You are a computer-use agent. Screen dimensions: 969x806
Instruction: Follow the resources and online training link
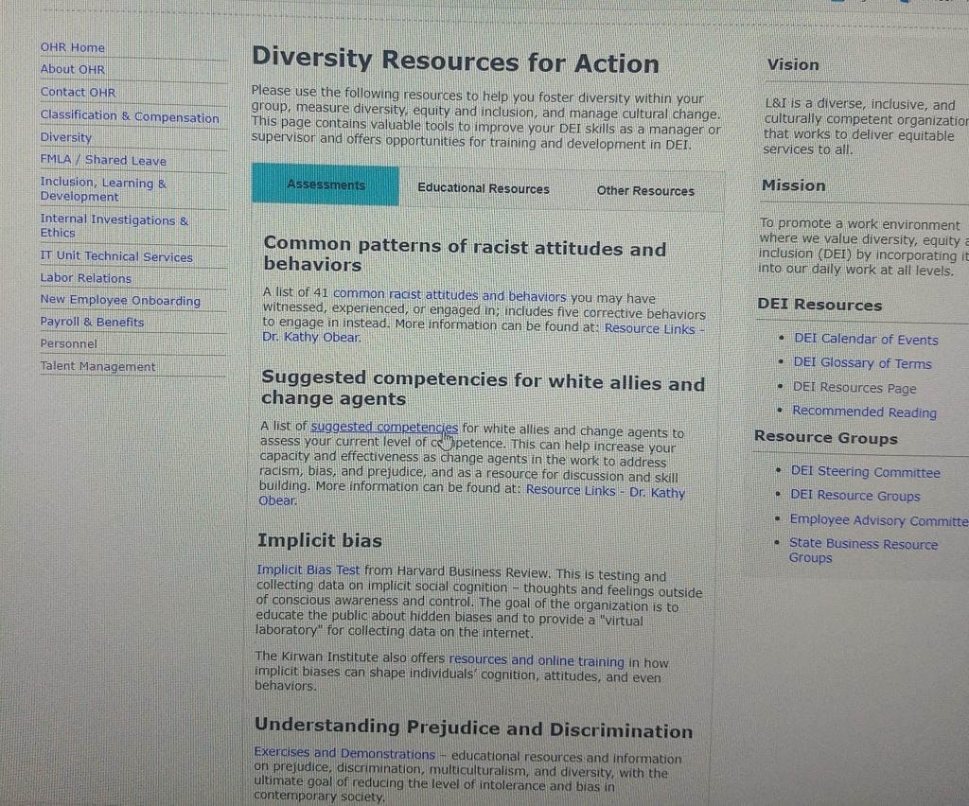click(537, 660)
